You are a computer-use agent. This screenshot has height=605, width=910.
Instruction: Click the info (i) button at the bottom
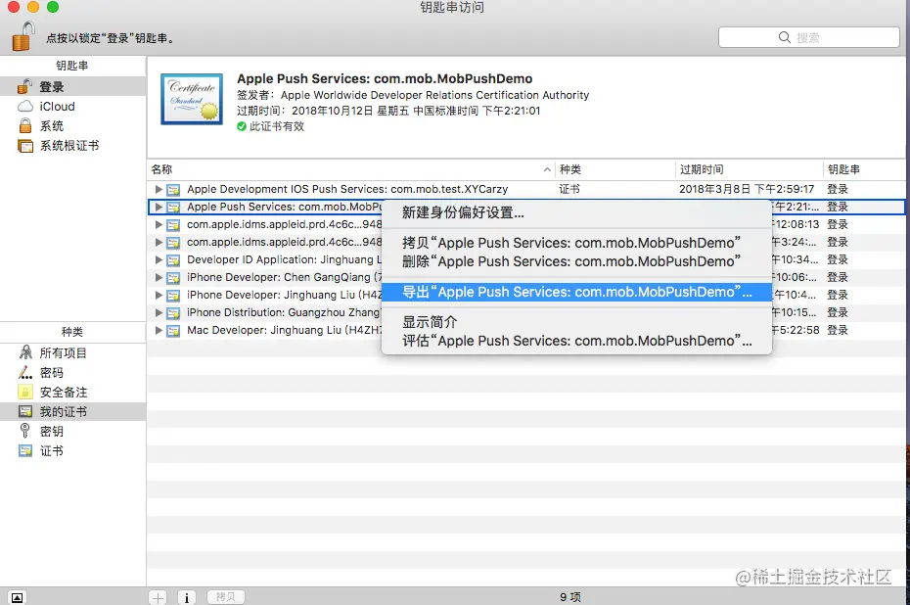186,597
